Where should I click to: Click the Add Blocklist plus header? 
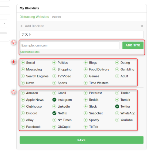[32, 26]
